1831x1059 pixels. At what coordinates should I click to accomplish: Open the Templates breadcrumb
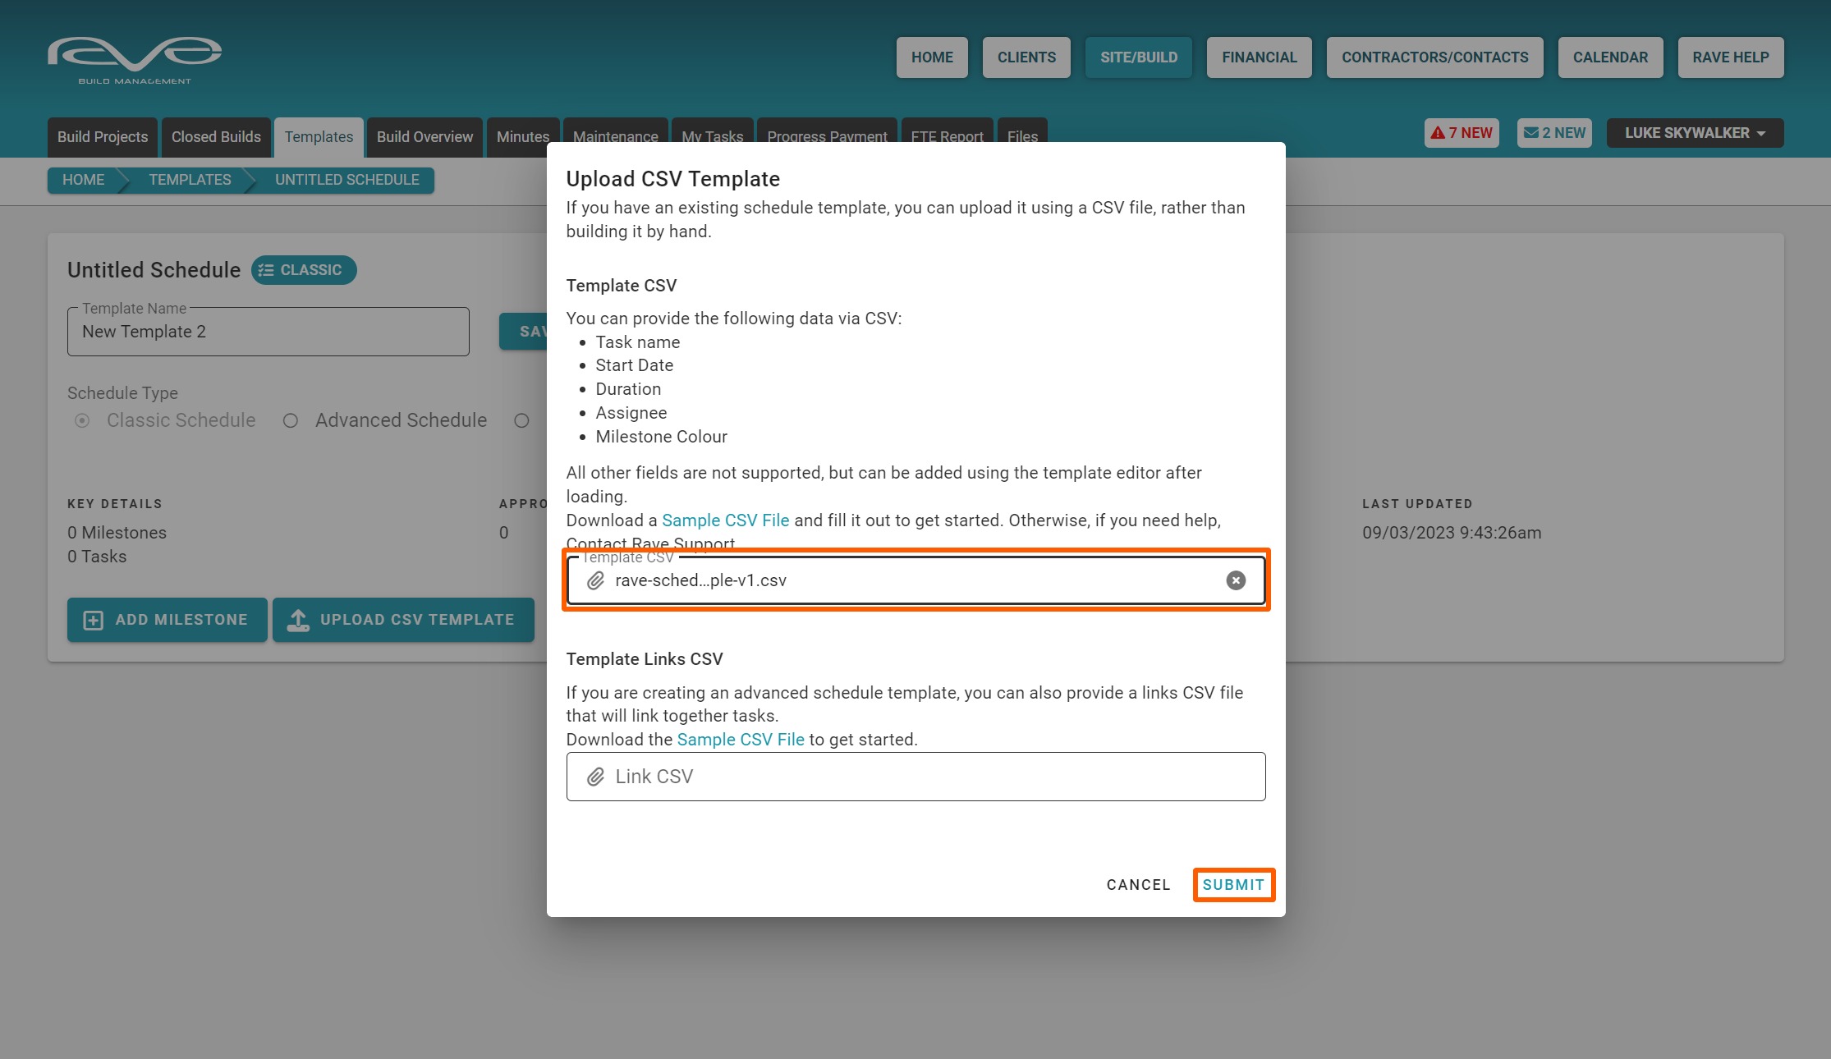[x=190, y=180]
